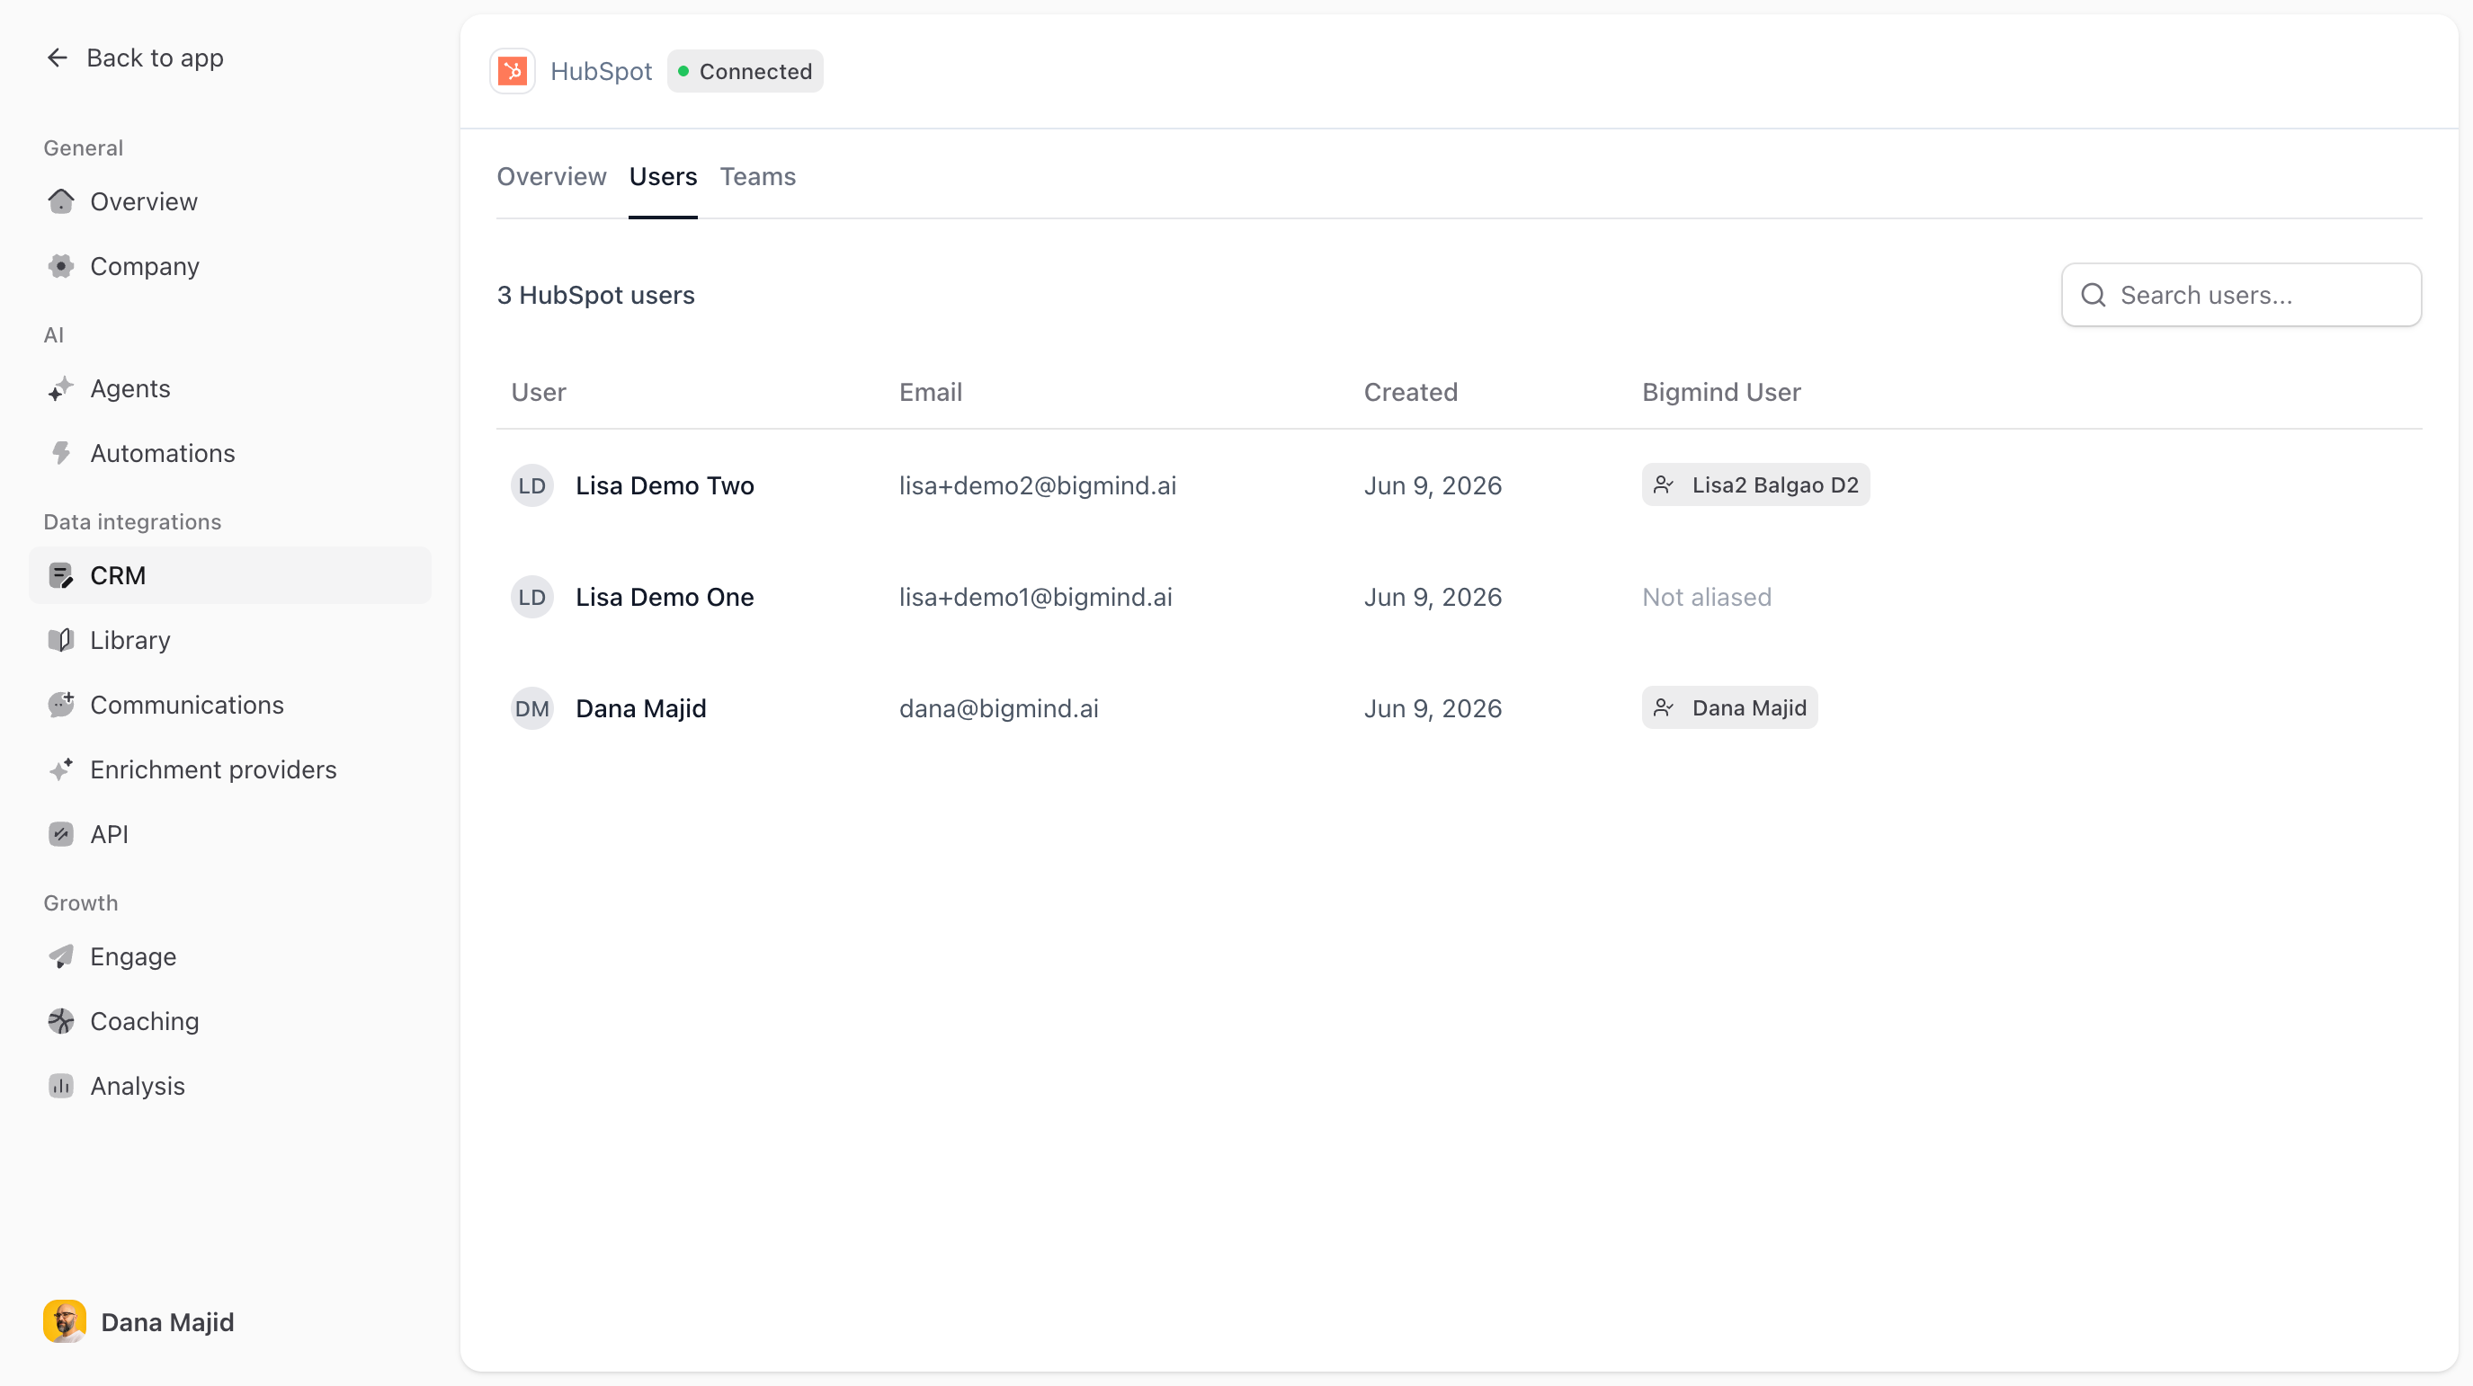This screenshot has width=2473, height=1386.
Task: Click the Analysis chart icon
Action: coord(61,1086)
